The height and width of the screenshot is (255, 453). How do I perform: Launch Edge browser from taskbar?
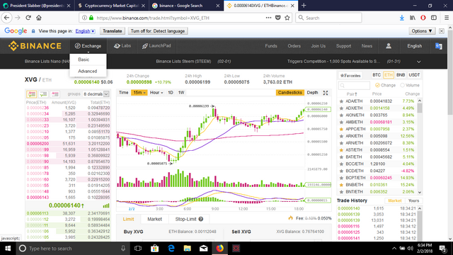pos(171,249)
